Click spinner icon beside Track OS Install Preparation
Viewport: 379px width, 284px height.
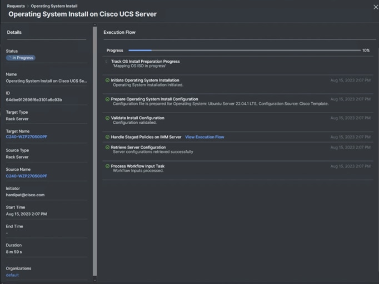[106, 62]
